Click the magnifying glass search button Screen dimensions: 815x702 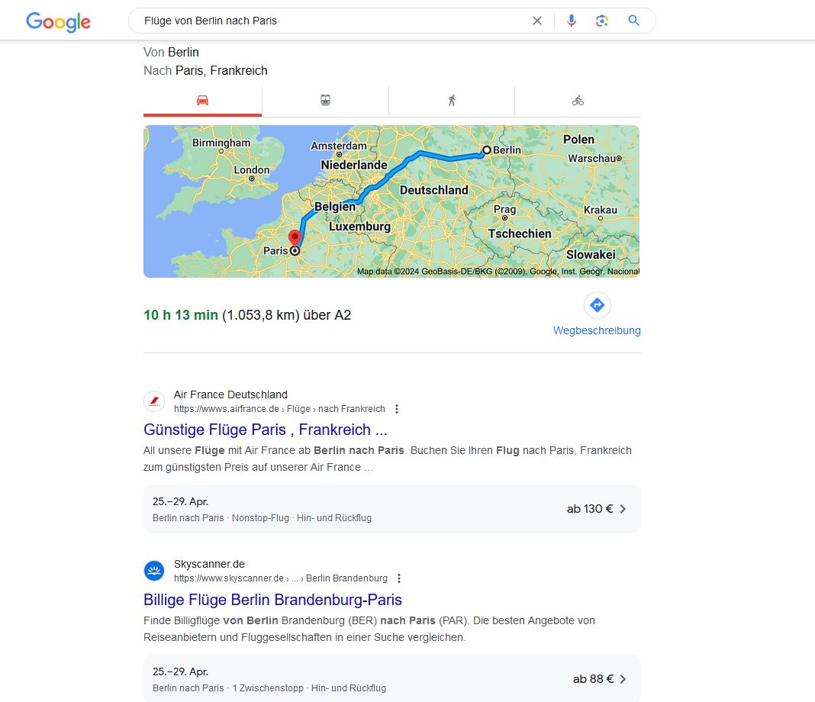click(633, 21)
